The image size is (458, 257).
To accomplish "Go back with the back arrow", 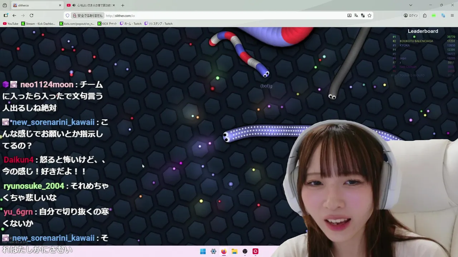I will (x=14, y=15).
